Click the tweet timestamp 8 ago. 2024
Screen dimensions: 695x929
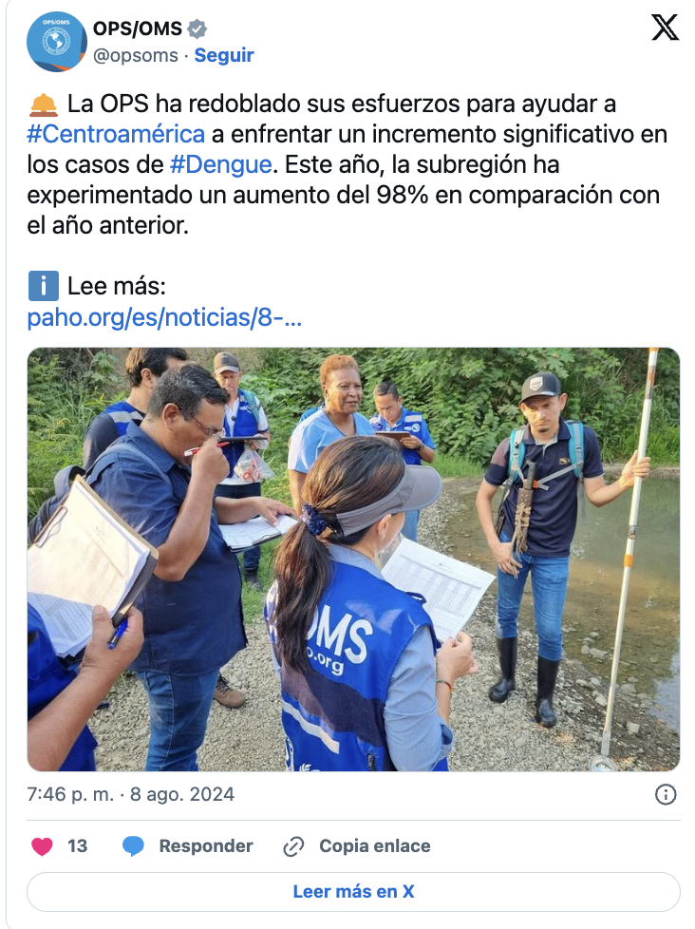coord(182,794)
